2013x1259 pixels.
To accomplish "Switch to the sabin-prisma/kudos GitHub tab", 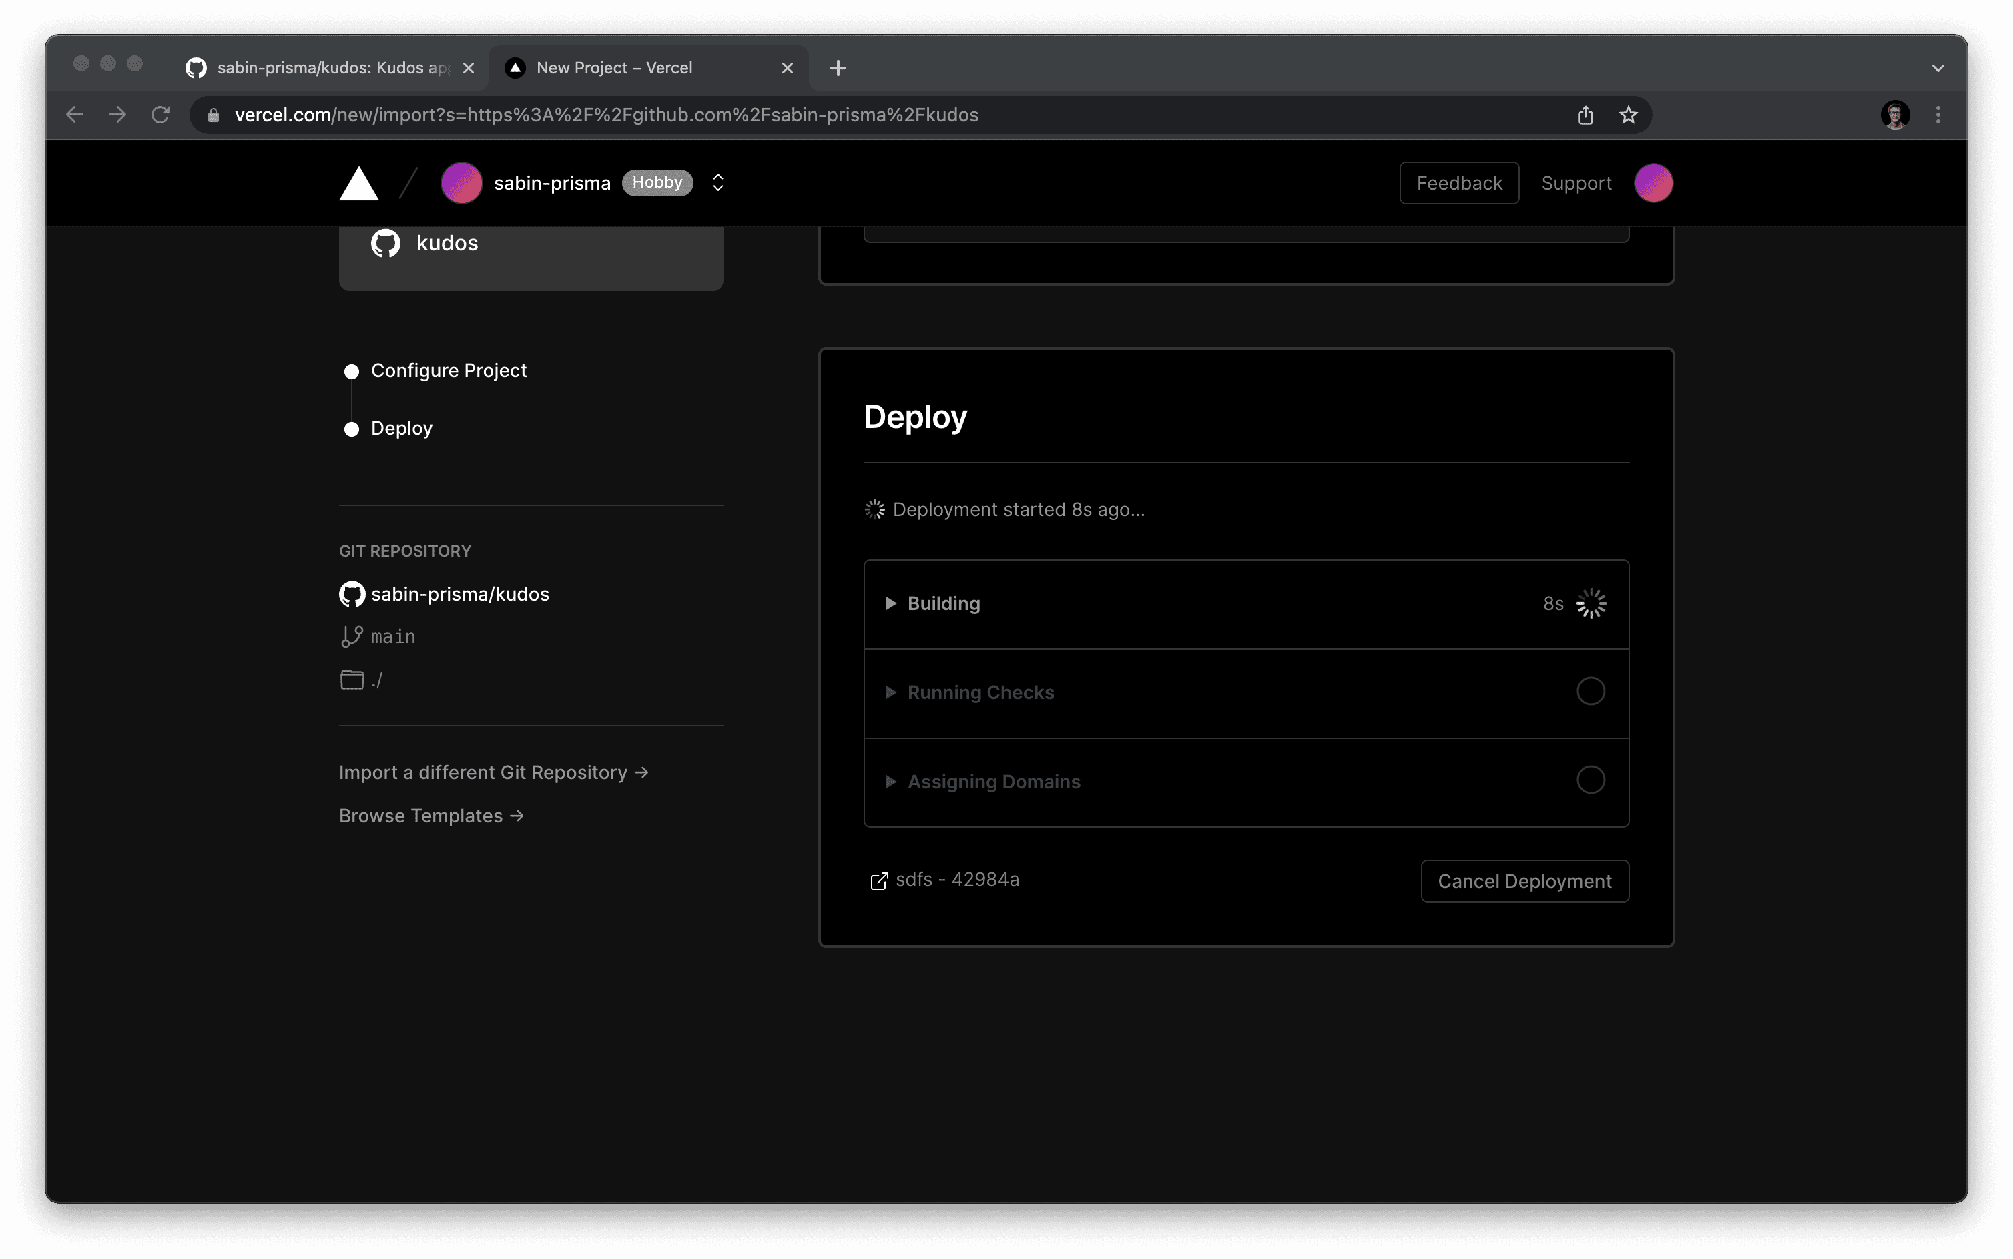I will (x=324, y=68).
